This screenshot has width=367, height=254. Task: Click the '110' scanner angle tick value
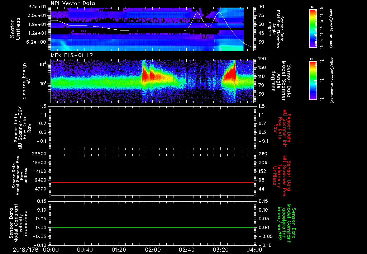[x=262, y=76]
